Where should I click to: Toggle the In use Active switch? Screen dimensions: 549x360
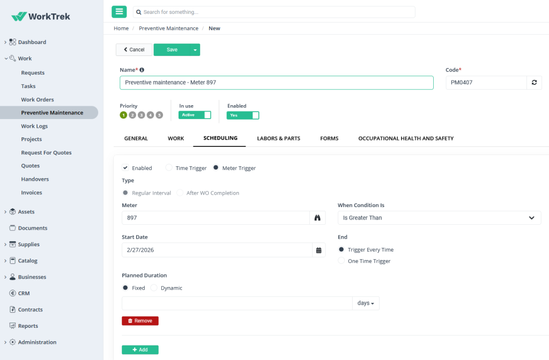pos(195,115)
